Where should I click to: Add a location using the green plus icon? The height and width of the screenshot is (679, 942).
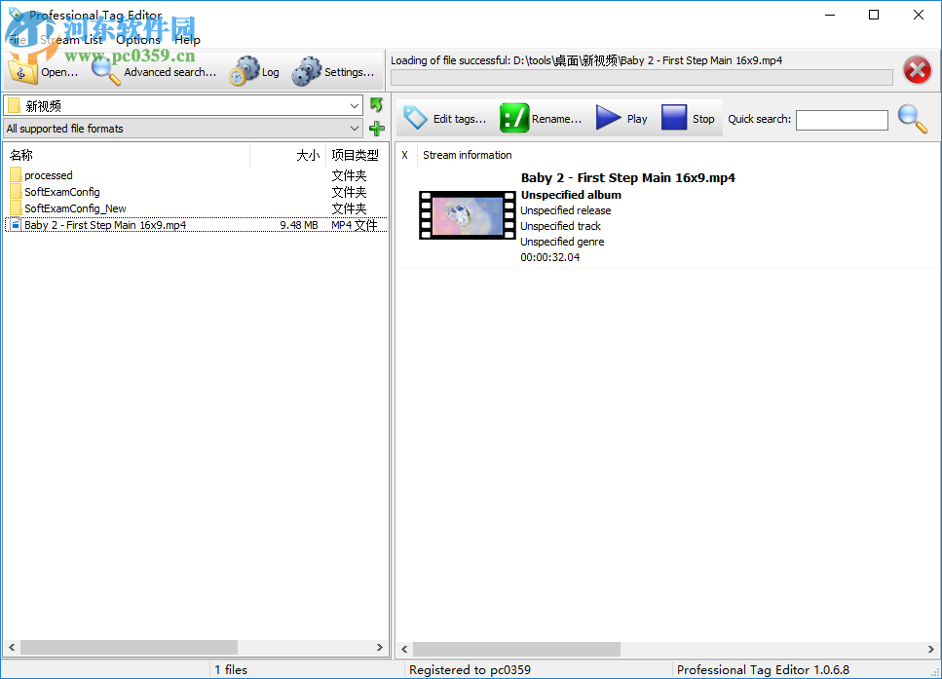tap(377, 128)
